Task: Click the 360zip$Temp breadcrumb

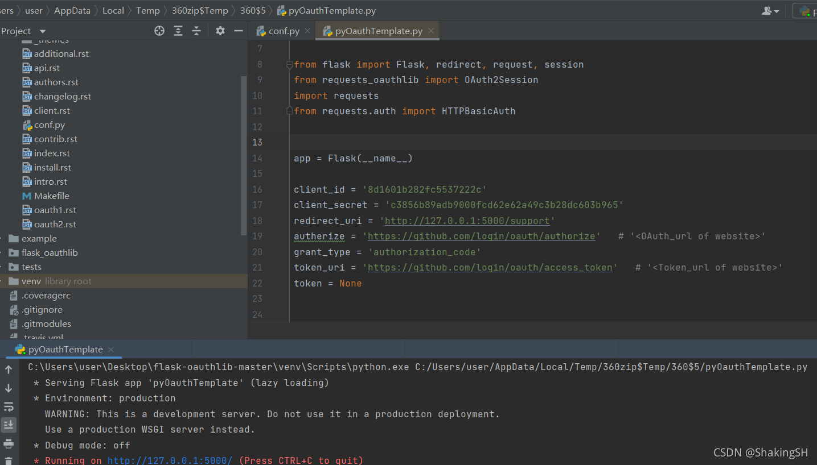Action: point(200,10)
